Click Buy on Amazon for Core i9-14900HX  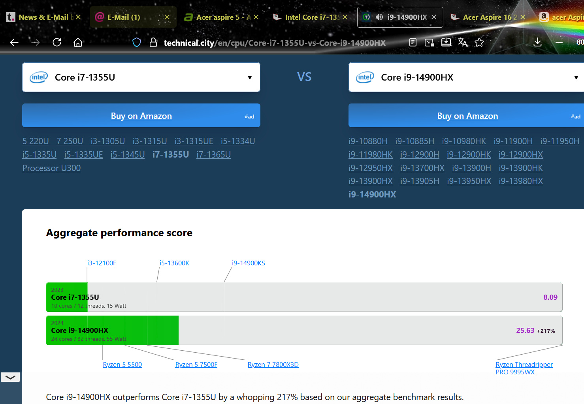click(467, 116)
